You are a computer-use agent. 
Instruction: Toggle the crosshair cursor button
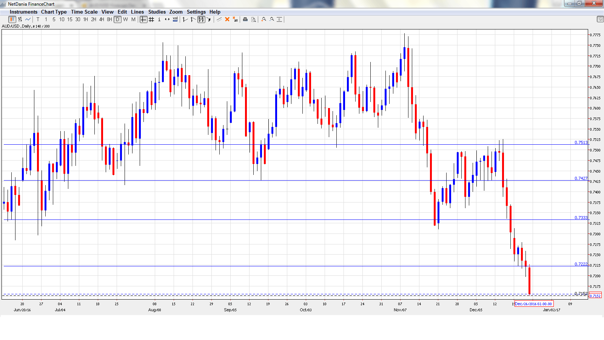(143, 19)
